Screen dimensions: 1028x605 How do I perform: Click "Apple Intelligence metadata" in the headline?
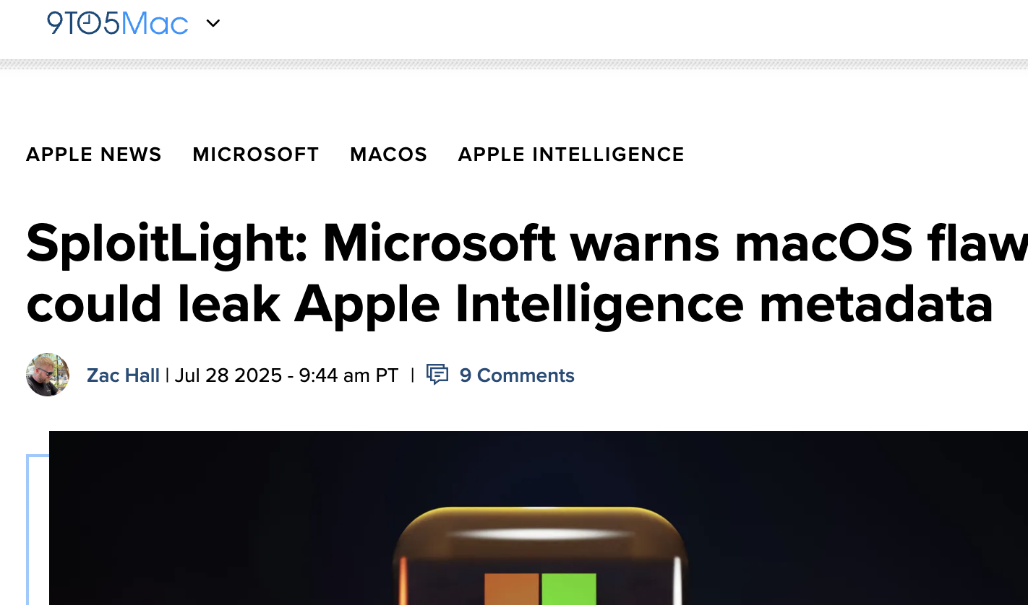coord(643,305)
